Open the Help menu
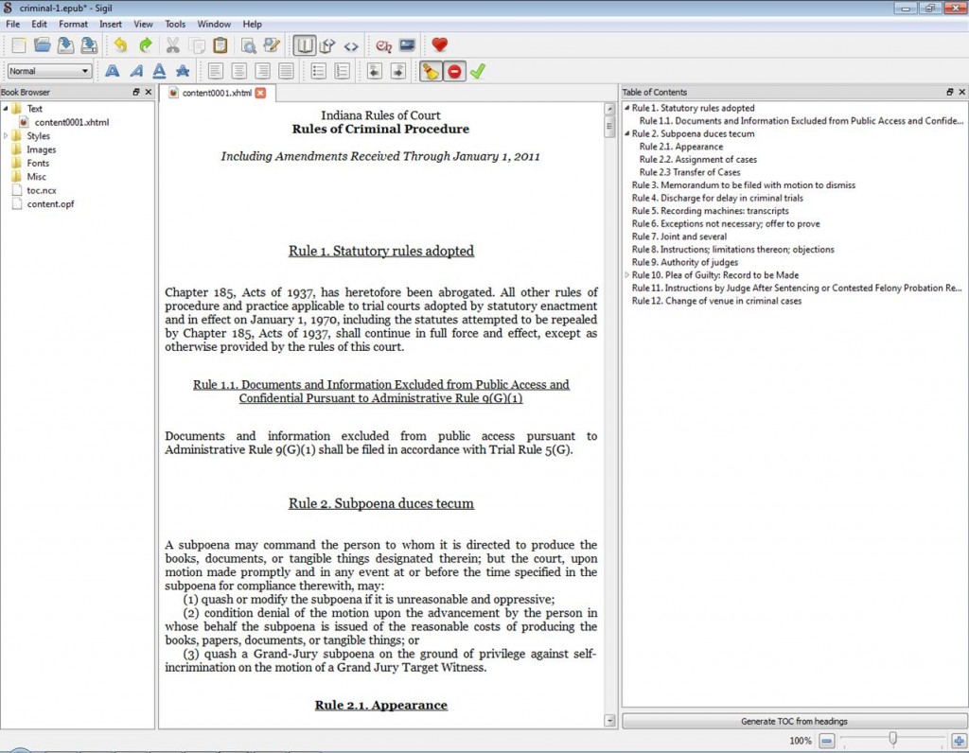 (x=252, y=24)
